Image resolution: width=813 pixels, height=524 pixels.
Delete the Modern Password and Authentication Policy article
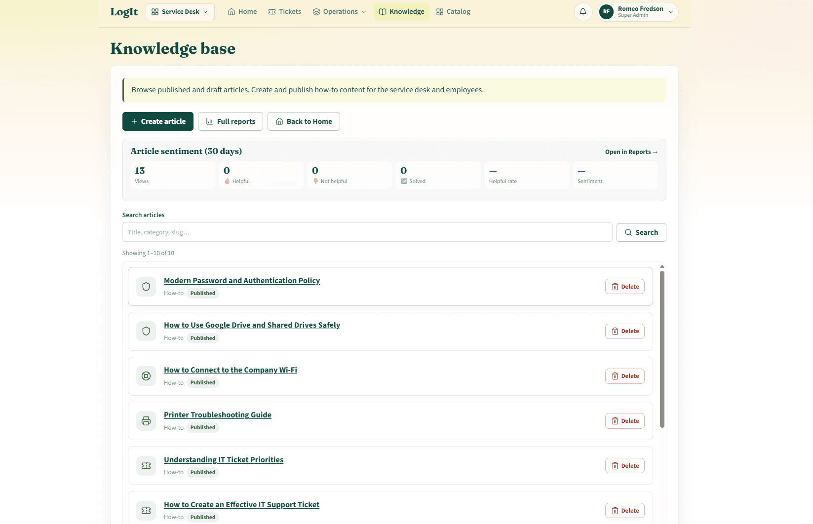pos(625,287)
